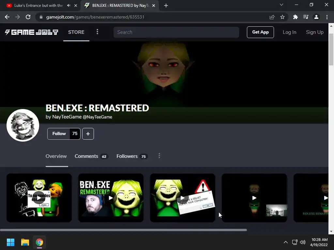Click the Log In link
Screen dimensions: 334x250
[x=290, y=32]
